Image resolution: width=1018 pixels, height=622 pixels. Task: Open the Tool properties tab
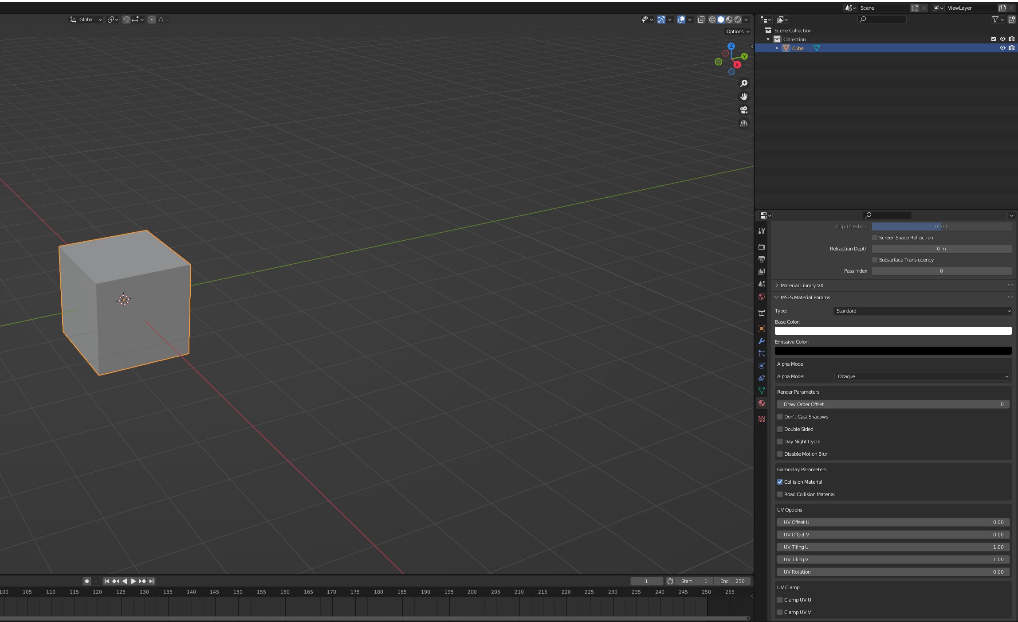coord(762,231)
